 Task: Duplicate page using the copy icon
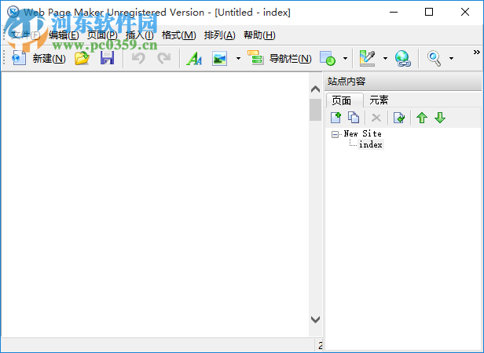(x=354, y=118)
